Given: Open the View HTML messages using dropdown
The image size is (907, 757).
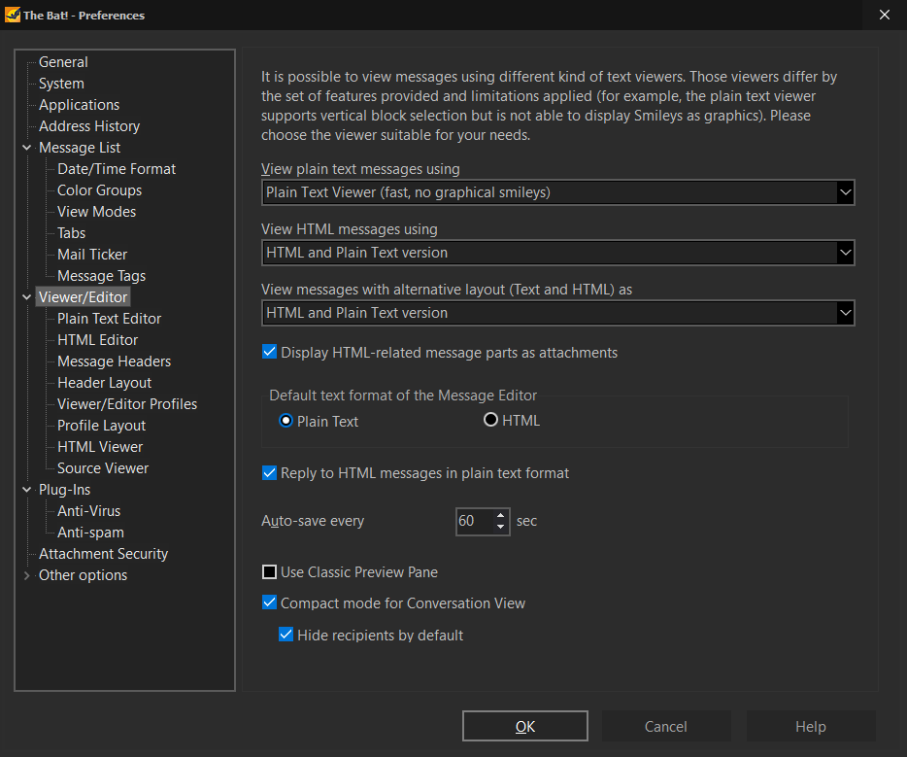Looking at the screenshot, I should click(844, 253).
